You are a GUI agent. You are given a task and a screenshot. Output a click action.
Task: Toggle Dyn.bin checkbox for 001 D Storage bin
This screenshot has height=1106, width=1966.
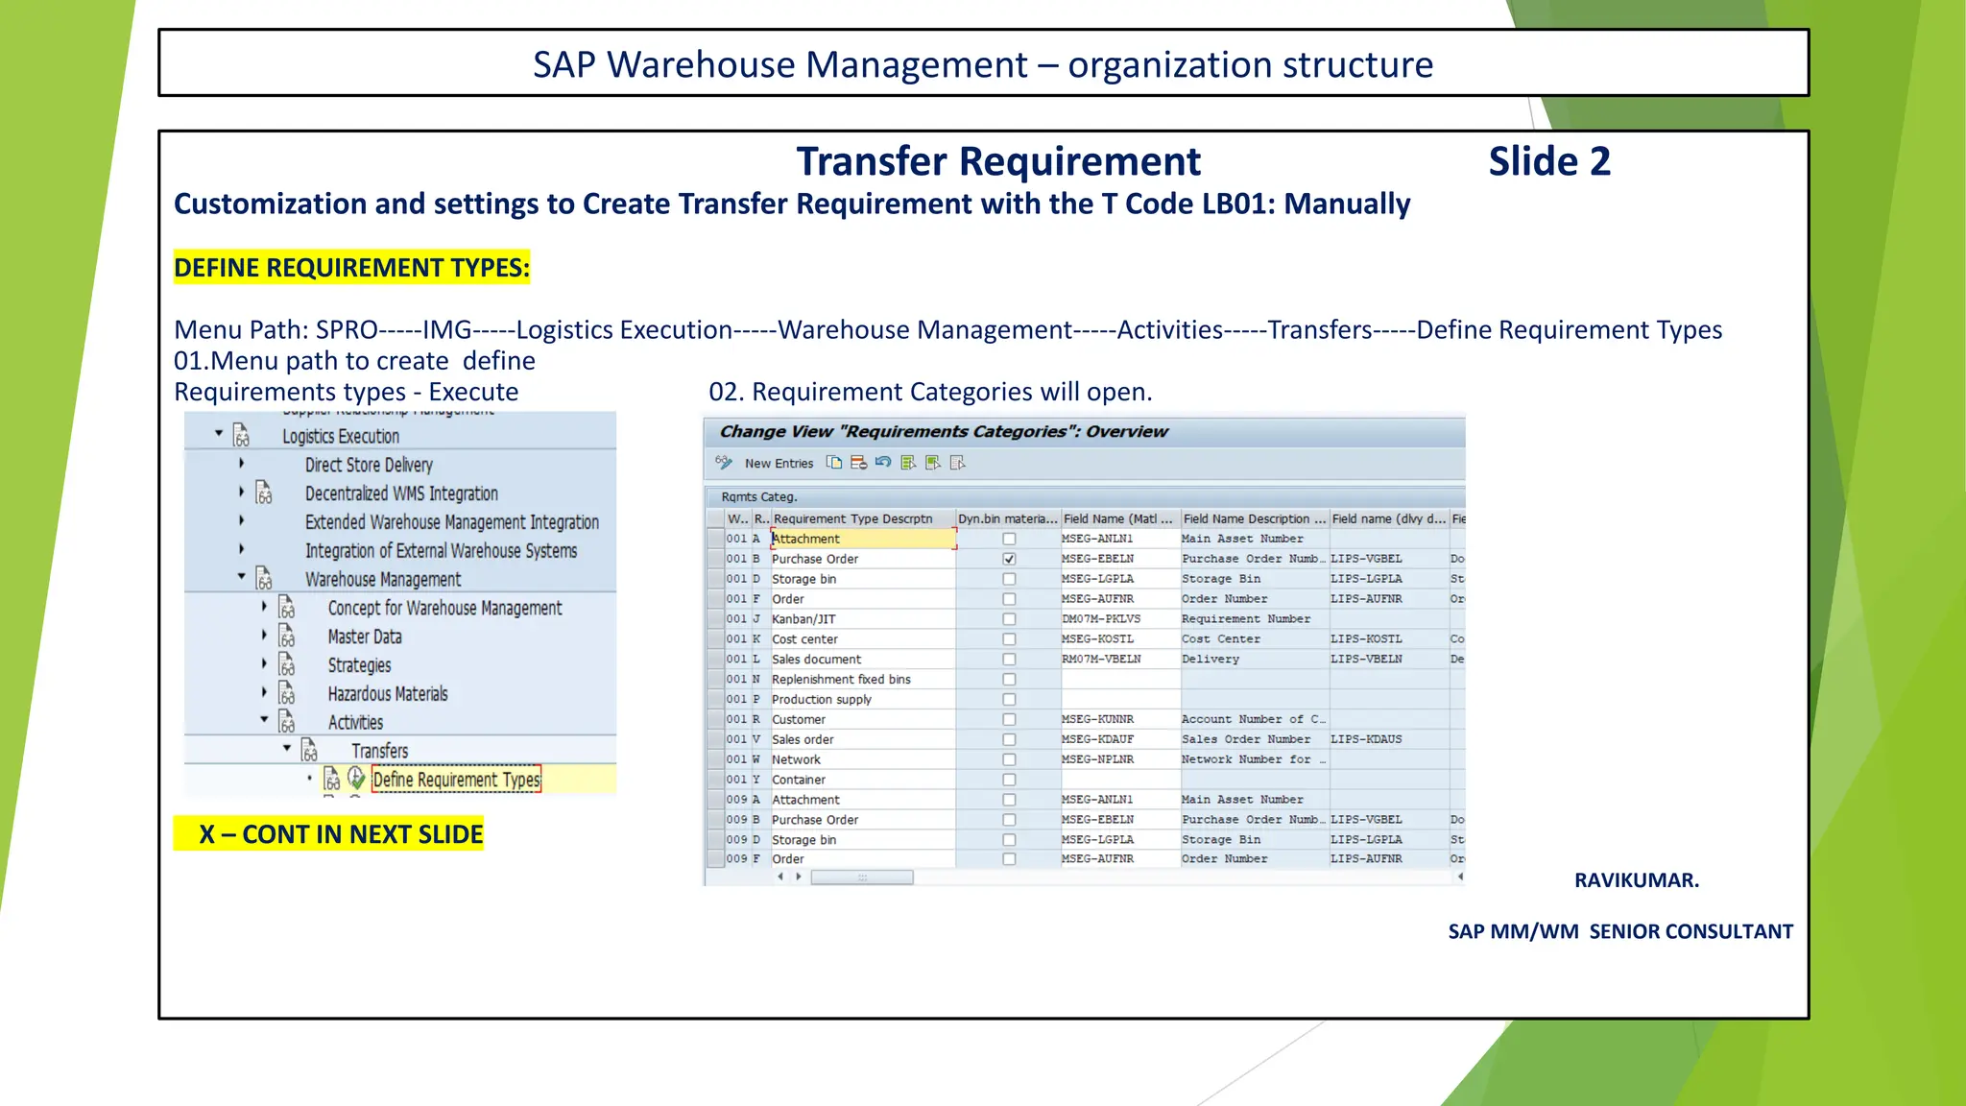(x=1009, y=579)
